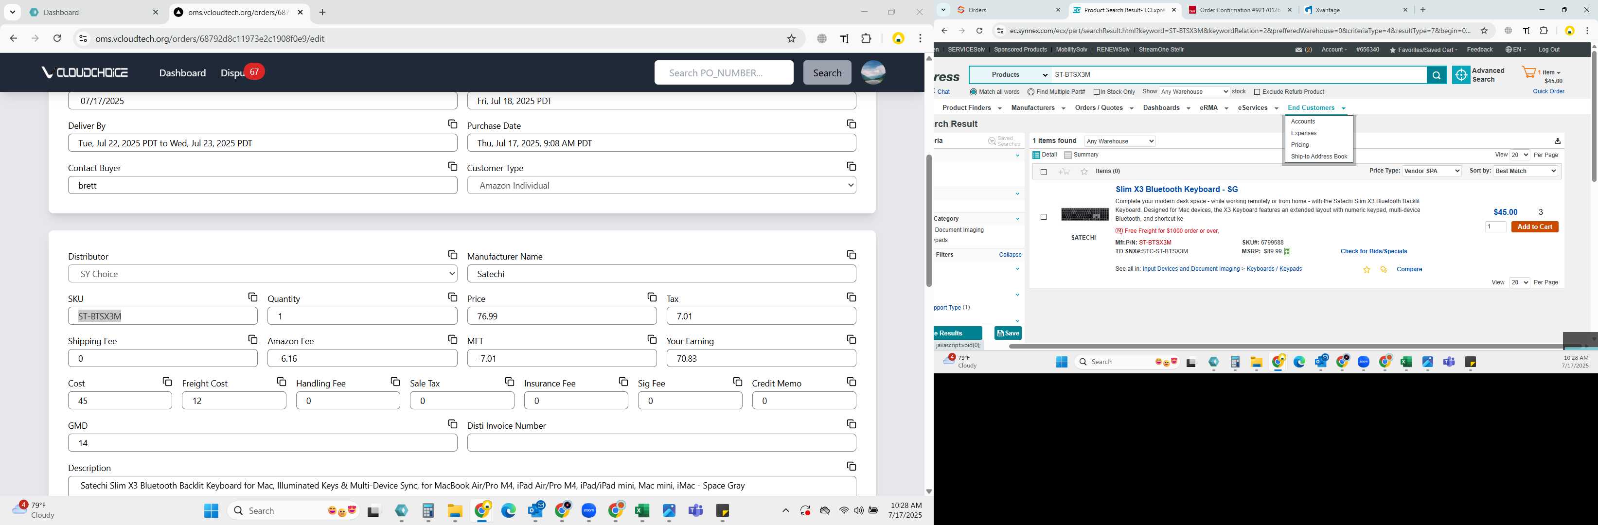Copy the Deliver By field value
Image resolution: width=1598 pixels, height=525 pixels.
coord(452,124)
